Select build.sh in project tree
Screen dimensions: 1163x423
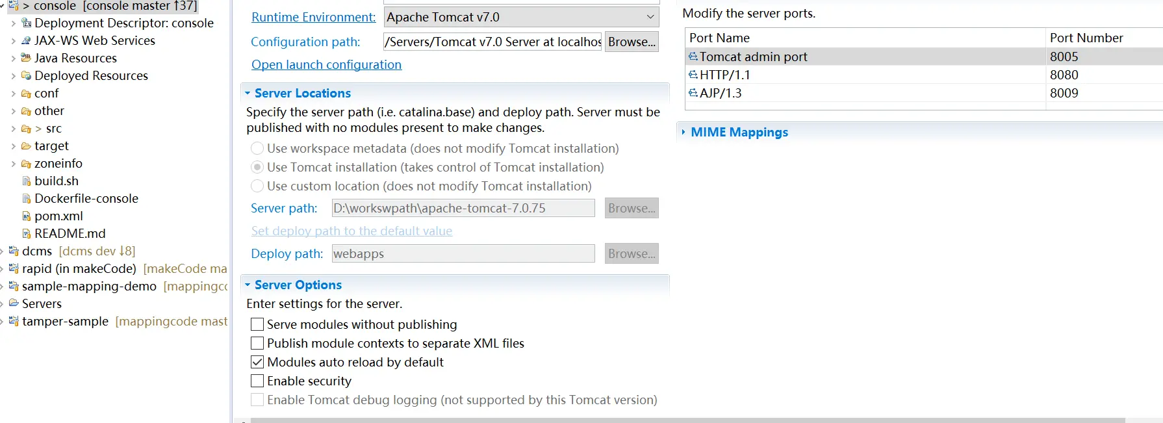pos(57,181)
